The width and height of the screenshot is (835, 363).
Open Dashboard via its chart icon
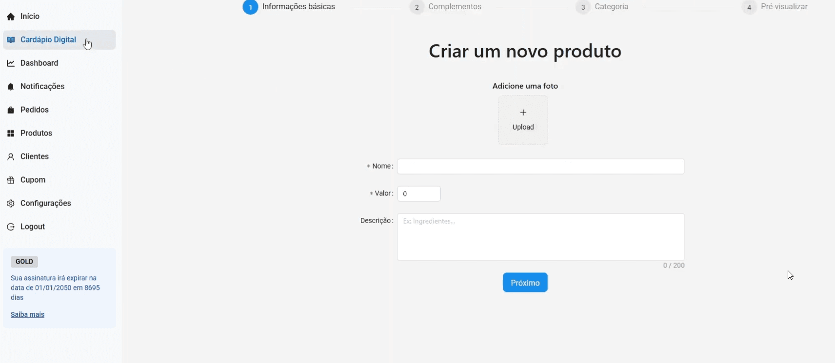[10, 63]
